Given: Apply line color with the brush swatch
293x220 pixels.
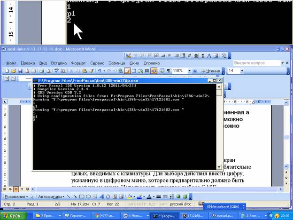Looking at the screenshot, I should (x=139, y=196).
